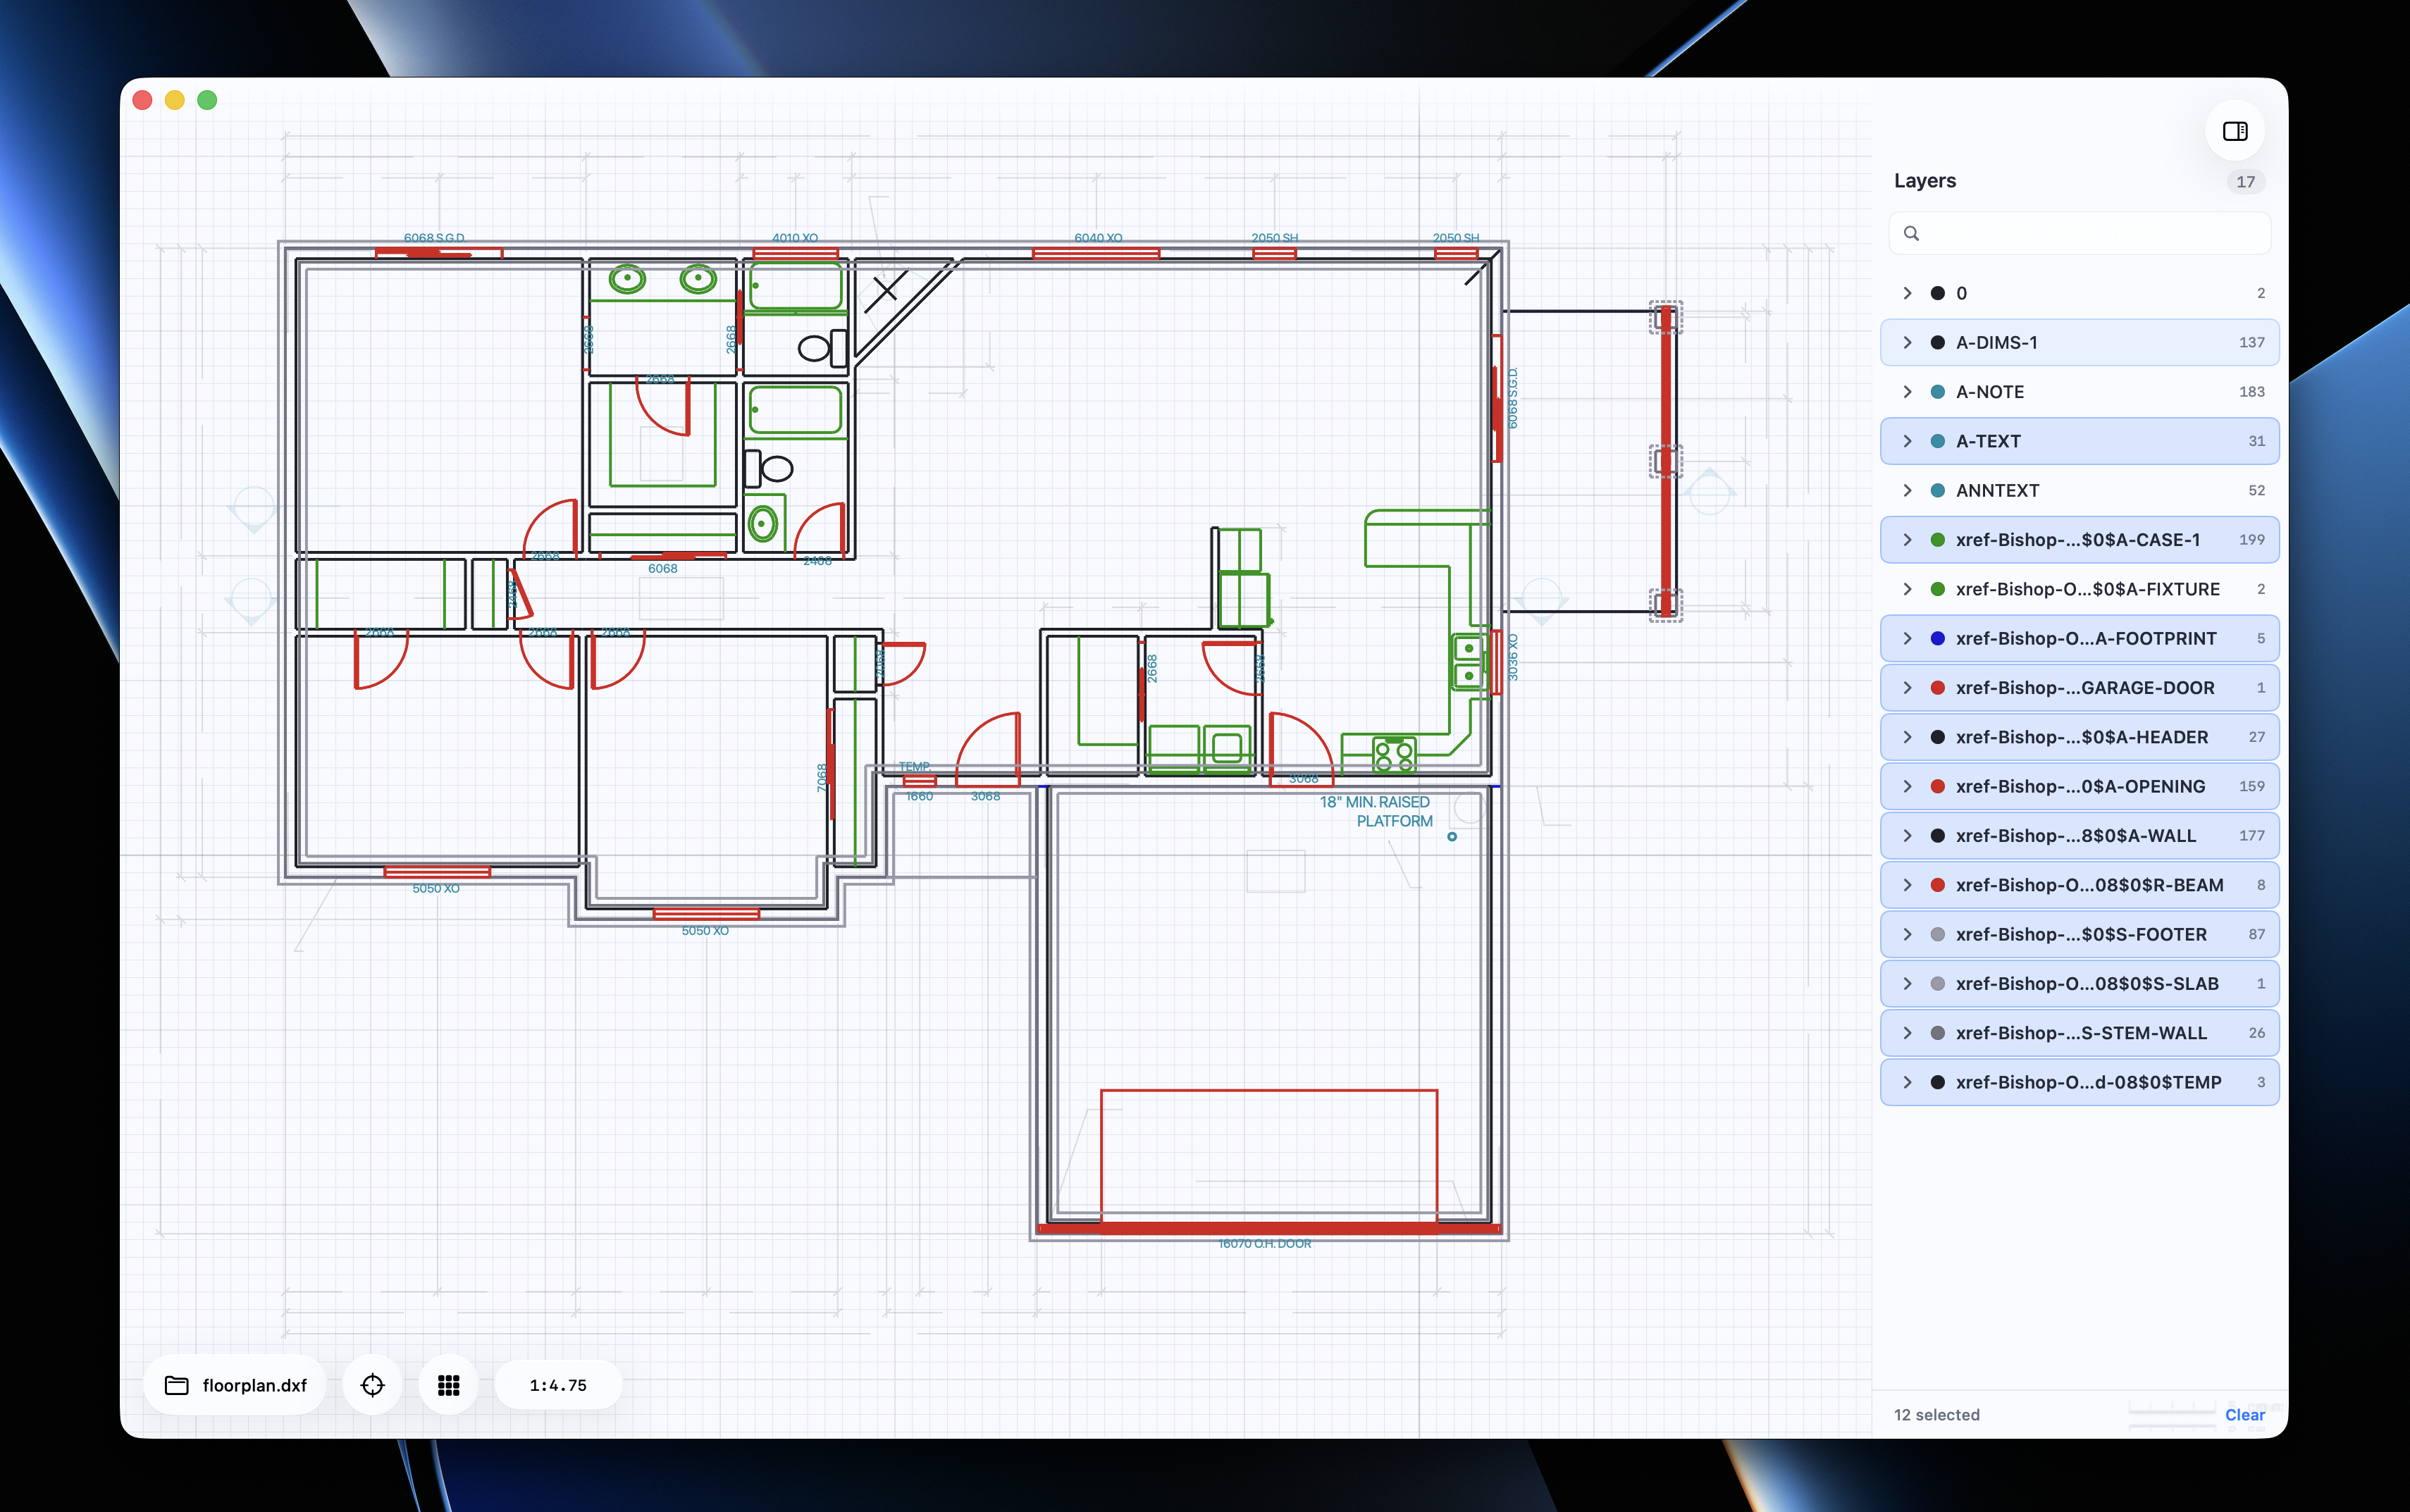
Task: Expand the GARAGE-DOOR layer chevron
Action: (1907, 688)
